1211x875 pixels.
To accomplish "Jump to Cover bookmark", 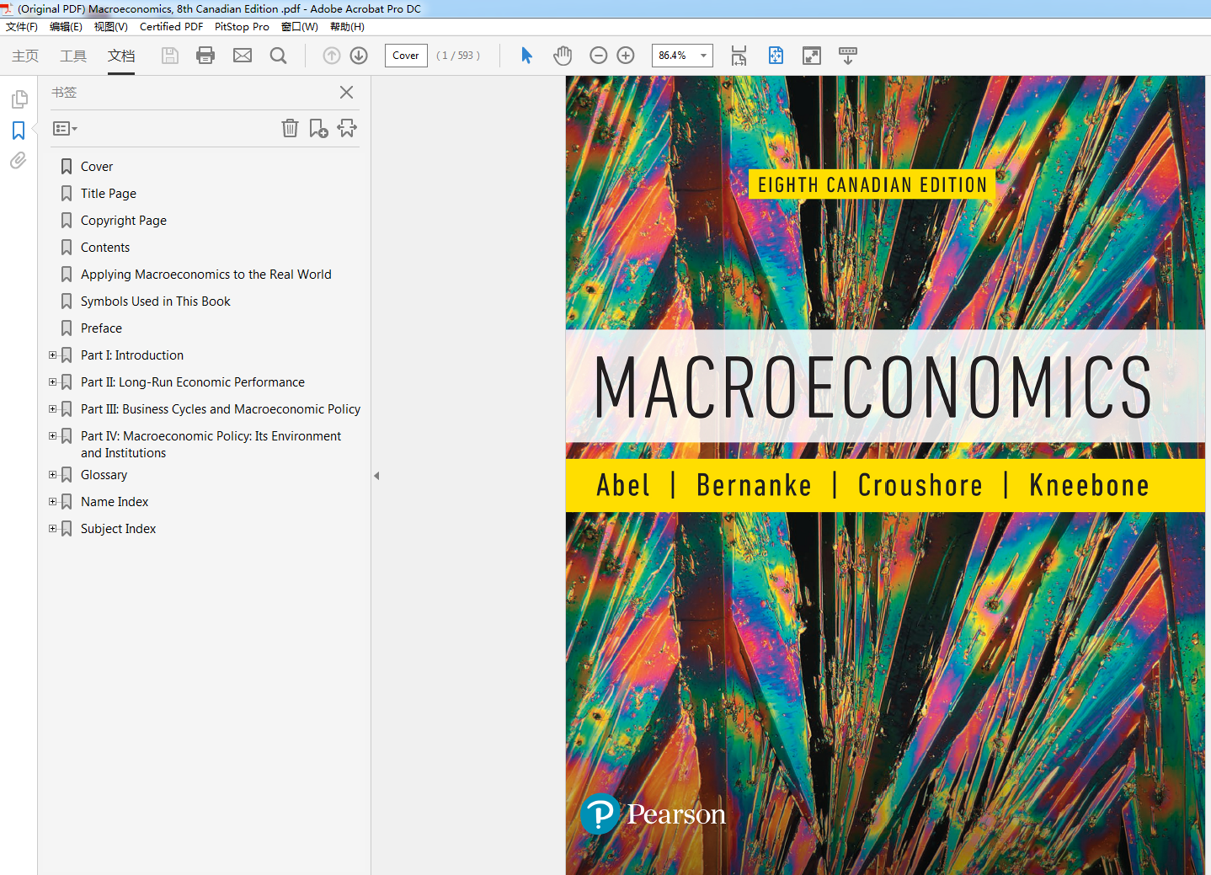I will point(97,167).
